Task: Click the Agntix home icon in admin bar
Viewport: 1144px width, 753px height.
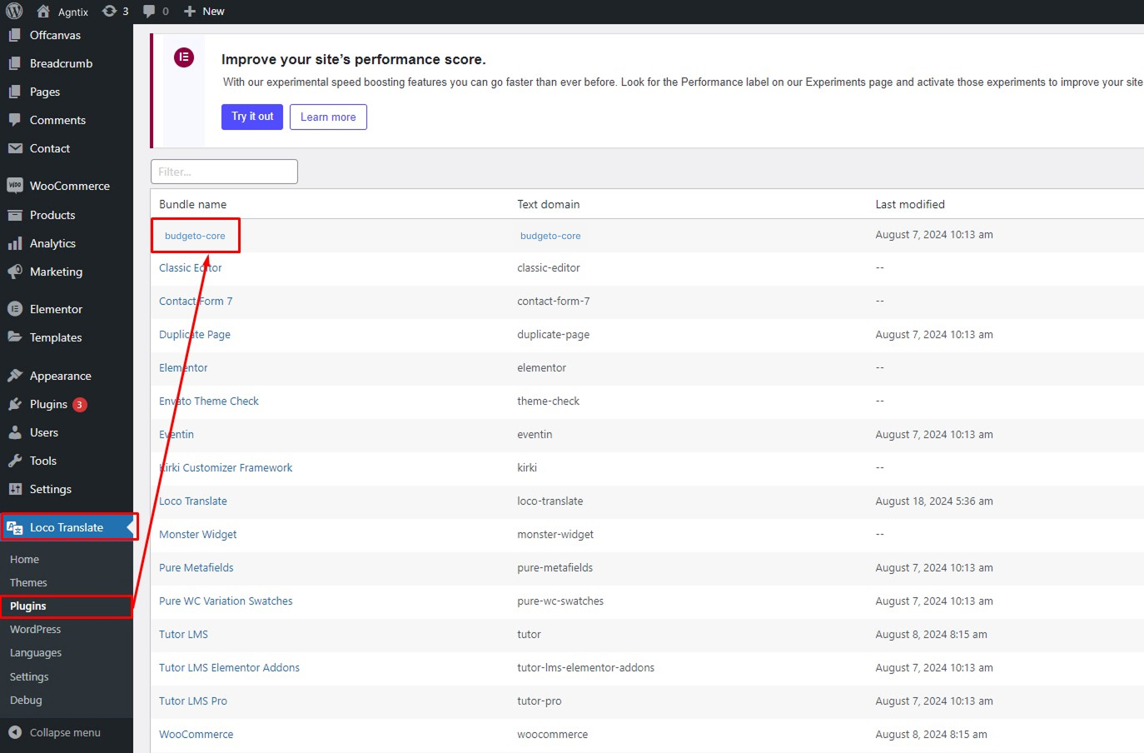Action: pyautogui.click(x=43, y=11)
